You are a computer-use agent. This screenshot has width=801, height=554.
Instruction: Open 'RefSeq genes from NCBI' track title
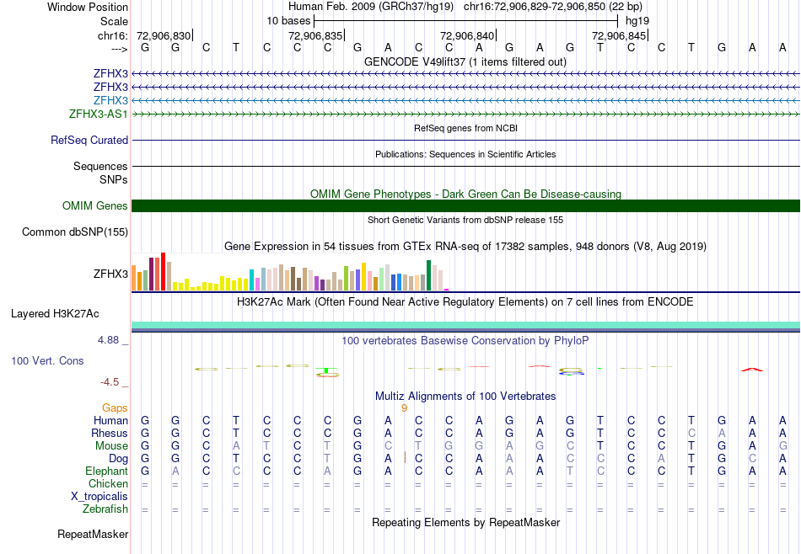click(465, 128)
